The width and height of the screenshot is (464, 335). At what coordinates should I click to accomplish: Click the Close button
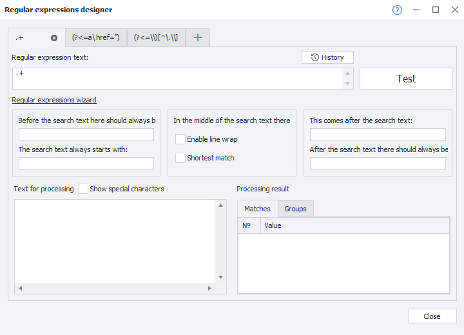click(432, 316)
